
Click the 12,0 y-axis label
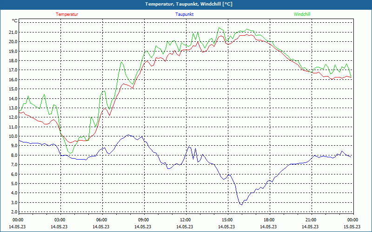click(13, 117)
